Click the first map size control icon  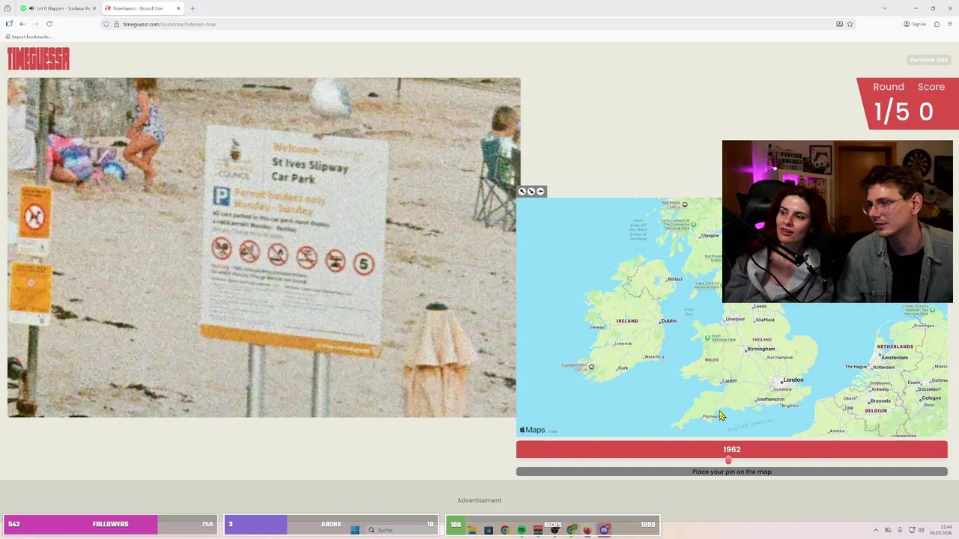pyautogui.click(x=522, y=192)
